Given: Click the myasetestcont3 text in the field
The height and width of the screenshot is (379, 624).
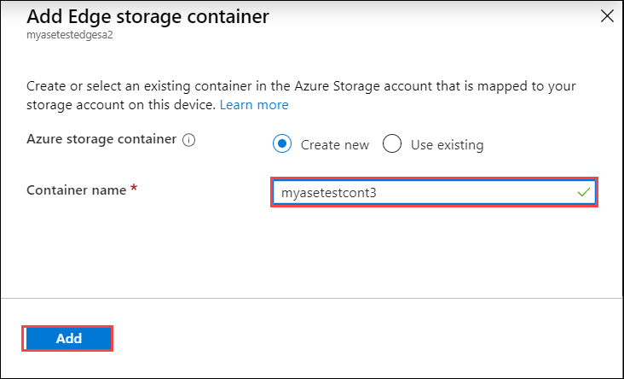Looking at the screenshot, I should 329,193.
